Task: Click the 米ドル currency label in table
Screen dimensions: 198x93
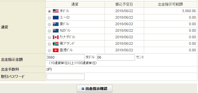Action: coord(64,11)
